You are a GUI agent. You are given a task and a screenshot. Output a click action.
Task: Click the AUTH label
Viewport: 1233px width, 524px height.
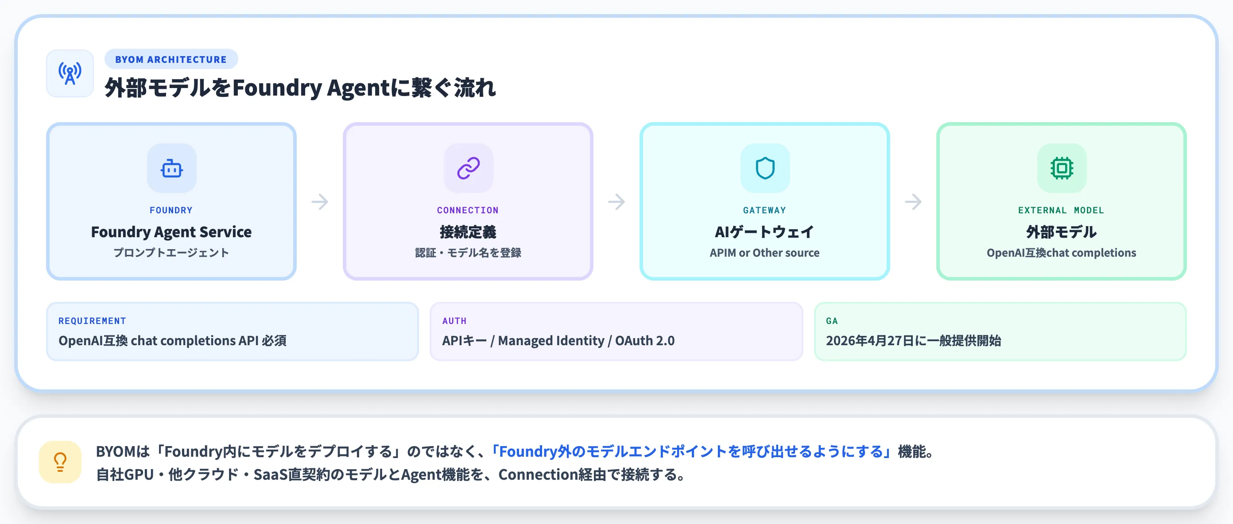455,321
